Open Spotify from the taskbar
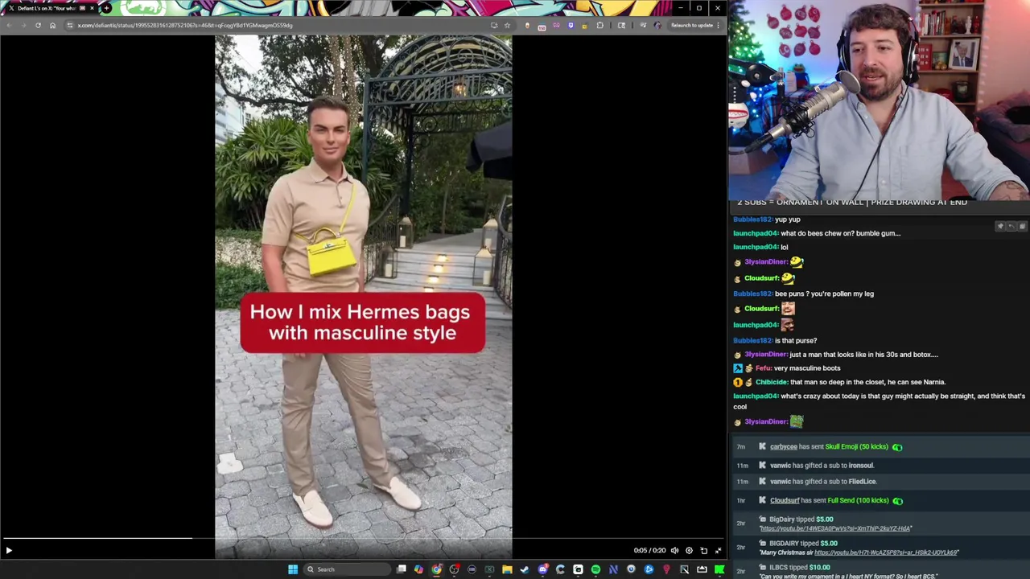Viewport: 1030px width, 579px height. (595, 569)
